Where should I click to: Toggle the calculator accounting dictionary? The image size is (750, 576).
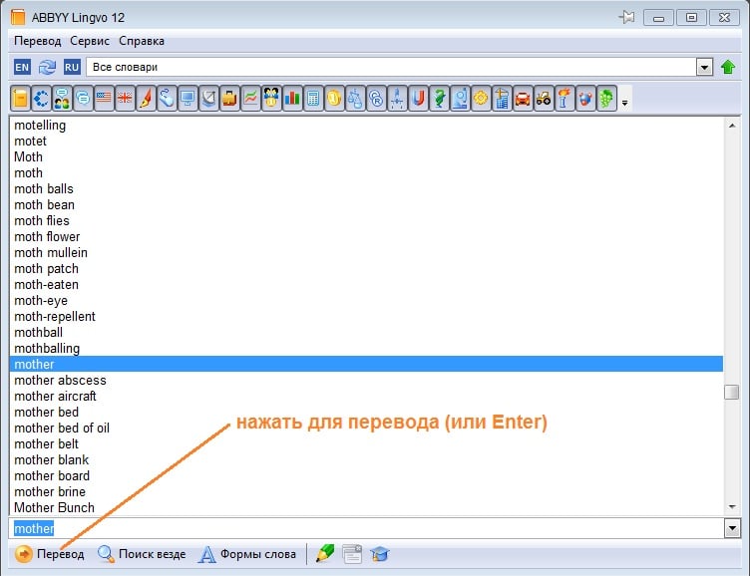313,99
